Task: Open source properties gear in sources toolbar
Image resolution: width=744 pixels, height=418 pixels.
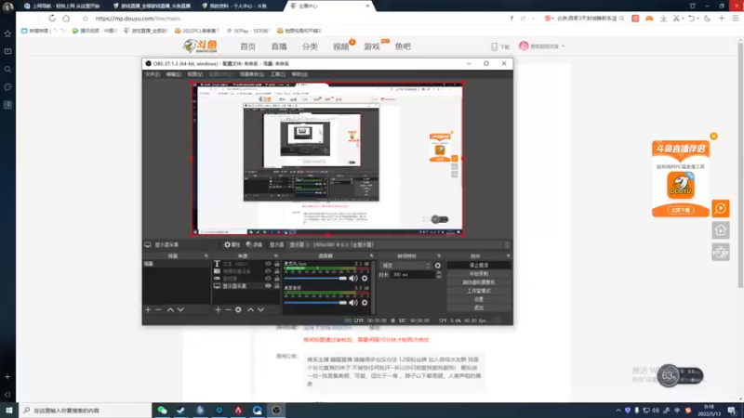Action: (238, 309)
